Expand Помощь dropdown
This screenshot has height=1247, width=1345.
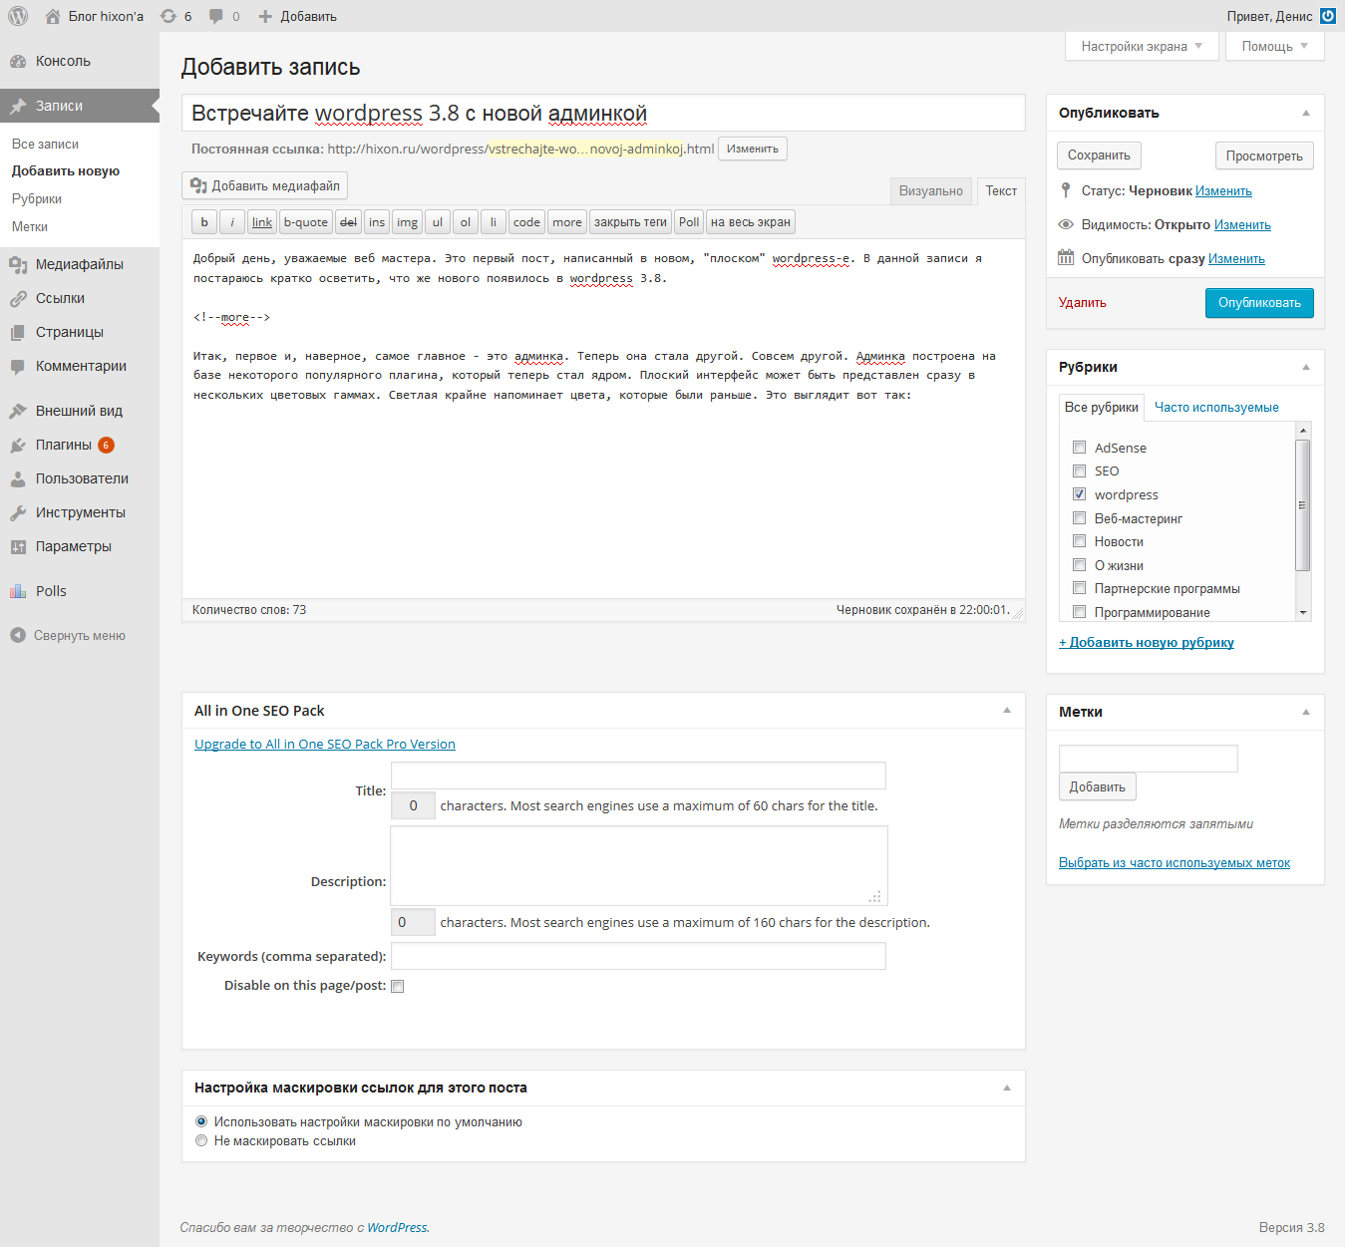(x=1275, y=46)
